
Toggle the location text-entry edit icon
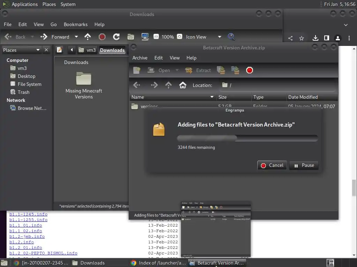[x=59, y=50]
